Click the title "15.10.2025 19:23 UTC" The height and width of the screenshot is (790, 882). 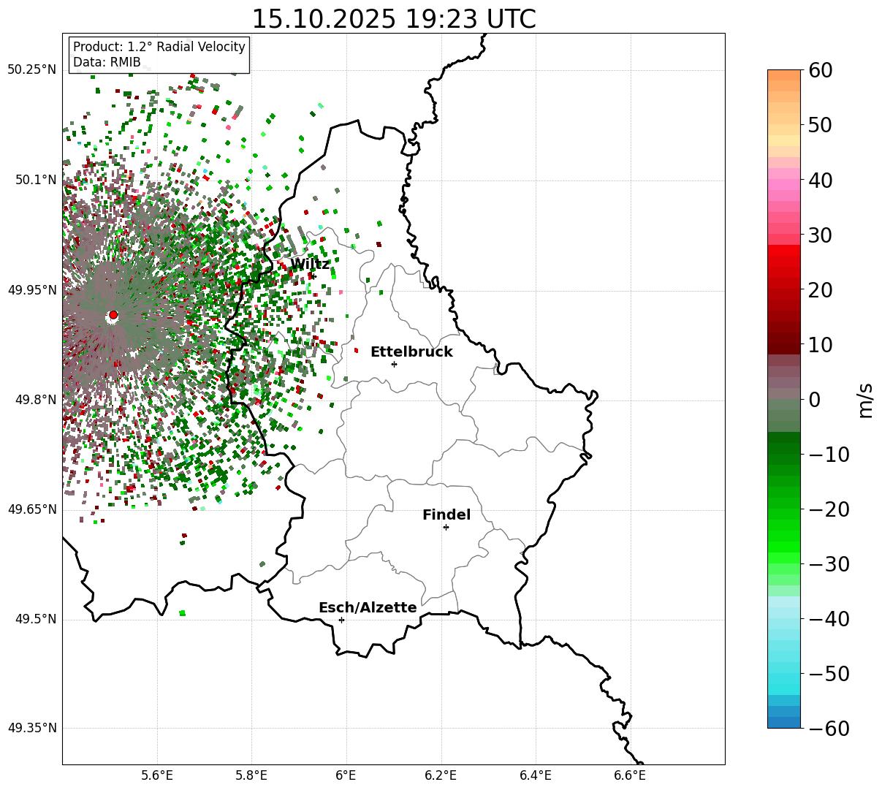point(393,19)
